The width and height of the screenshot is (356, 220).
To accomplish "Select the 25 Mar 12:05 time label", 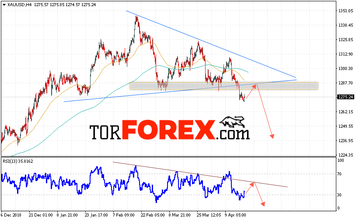I will [x=209, y=215].
